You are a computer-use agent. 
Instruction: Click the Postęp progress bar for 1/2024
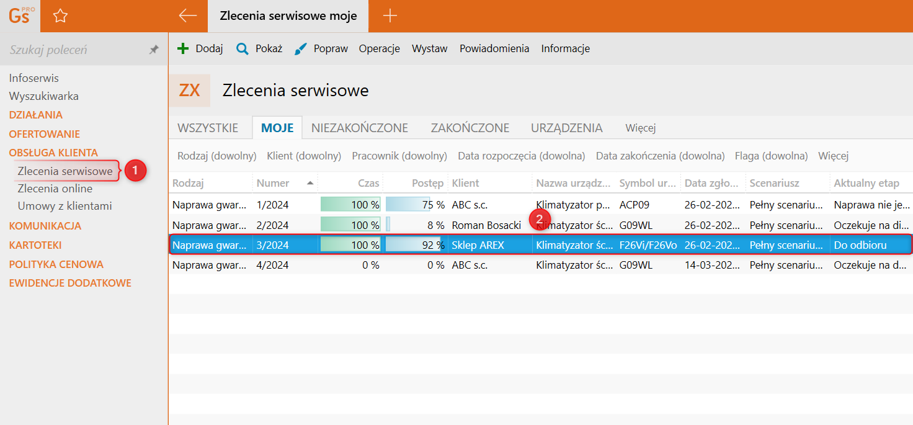click(414, 205)
